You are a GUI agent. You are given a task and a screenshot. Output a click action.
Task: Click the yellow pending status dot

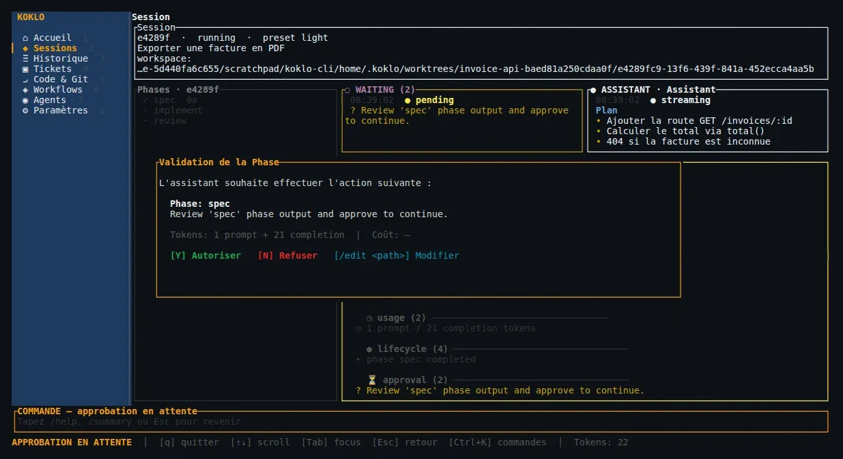coord(407,100)
